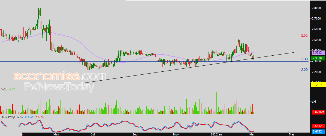
Task: Click the K:8.47 stochastic value
Action: 29,117
